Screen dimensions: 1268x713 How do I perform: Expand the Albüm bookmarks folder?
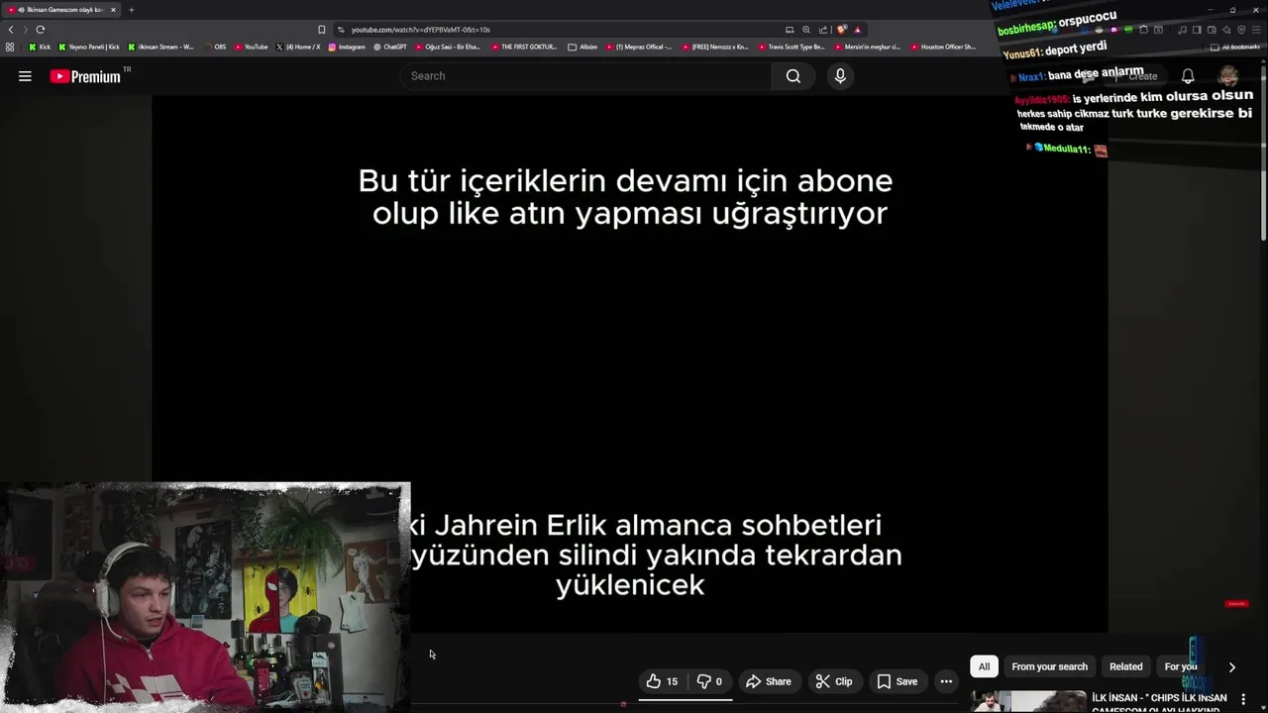[582, 47]
